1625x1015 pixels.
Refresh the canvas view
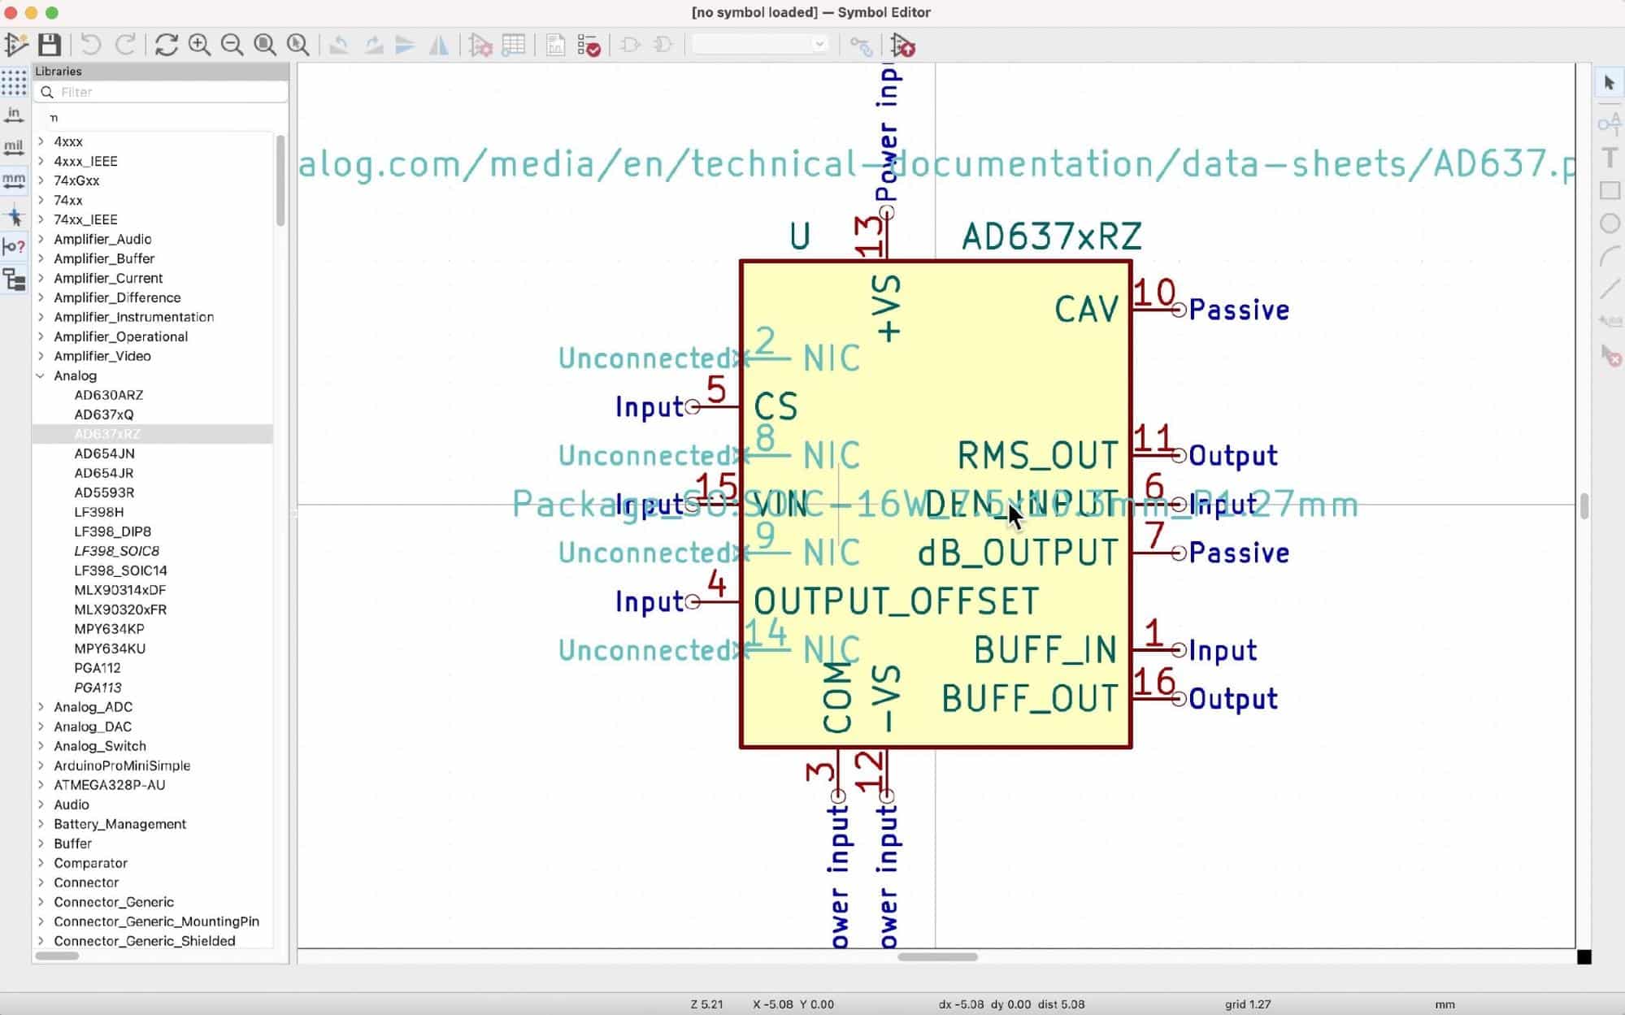tap(167, 45)
